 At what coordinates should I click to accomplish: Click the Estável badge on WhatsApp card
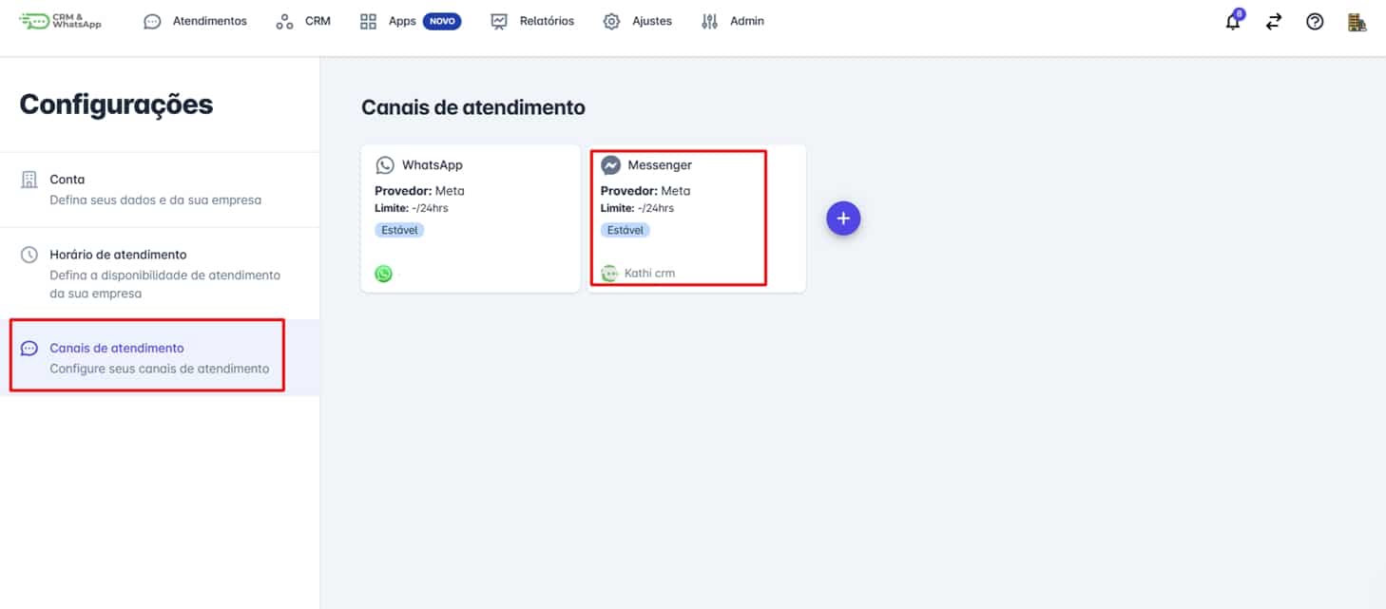[399, 230]
